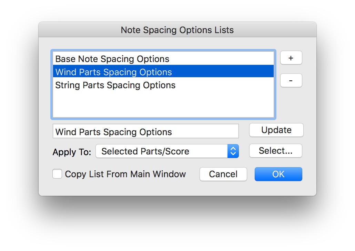Click the Select... button
This screenshot has width=355, height=251.
[x=276, y=151]
